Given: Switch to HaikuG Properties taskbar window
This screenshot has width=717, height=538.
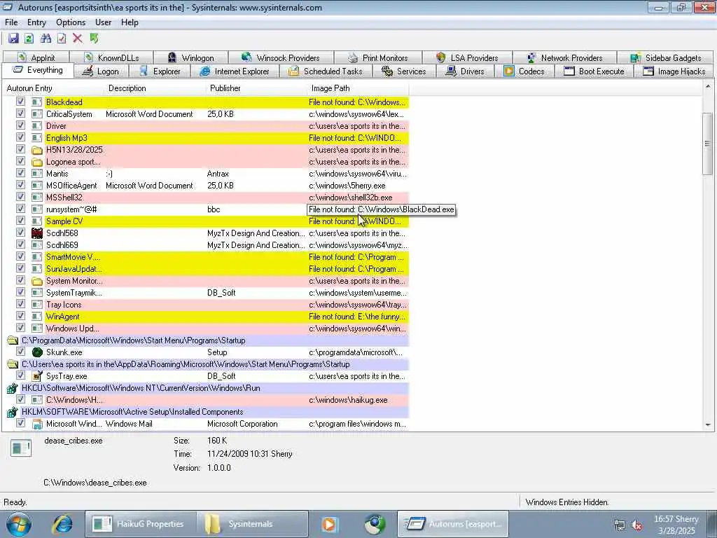Looking at the screenshot, I should coord(140,524).
